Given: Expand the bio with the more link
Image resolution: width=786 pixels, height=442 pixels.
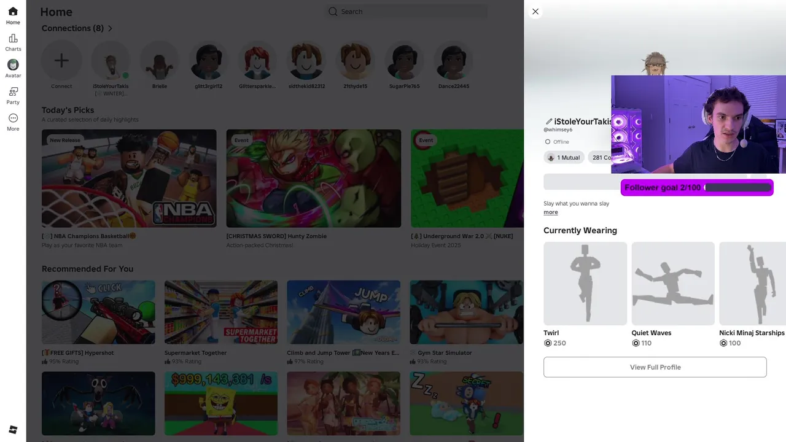Looking at the screenshot, I should tap(551, 212).
